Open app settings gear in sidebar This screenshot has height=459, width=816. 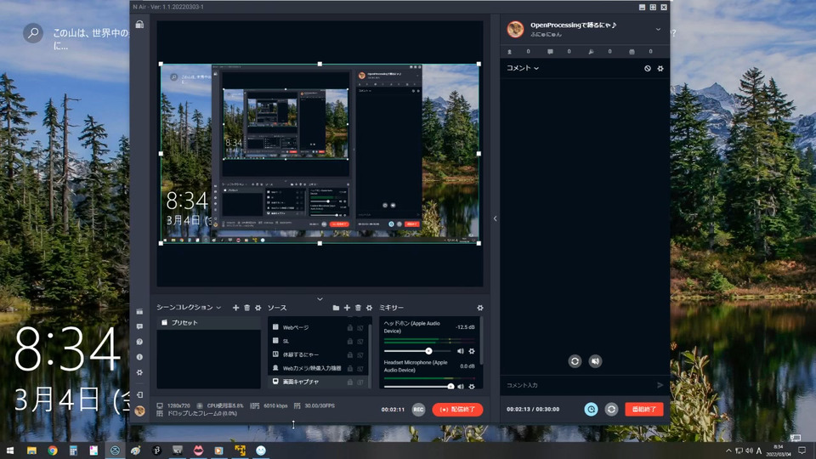click(139, 372)
